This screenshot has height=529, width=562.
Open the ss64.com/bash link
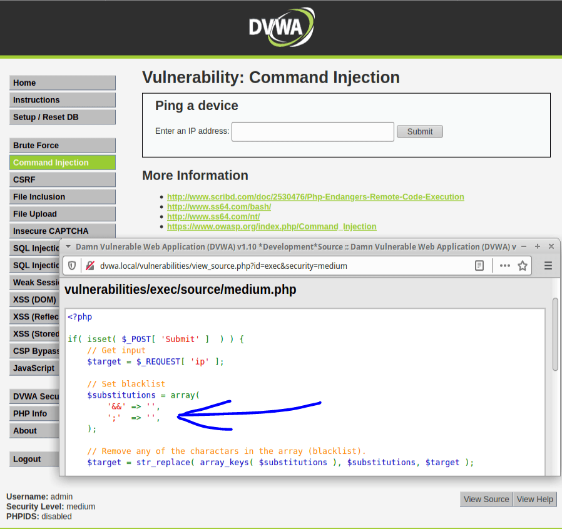coord(218,206)
